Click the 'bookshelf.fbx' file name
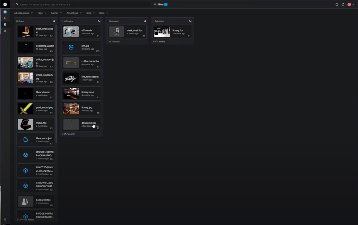The width and height of the screenshot is (358, 225). click(x=43, y=200)
